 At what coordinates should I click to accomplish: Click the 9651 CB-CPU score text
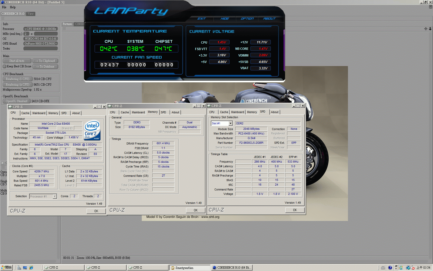coord(42,85)
